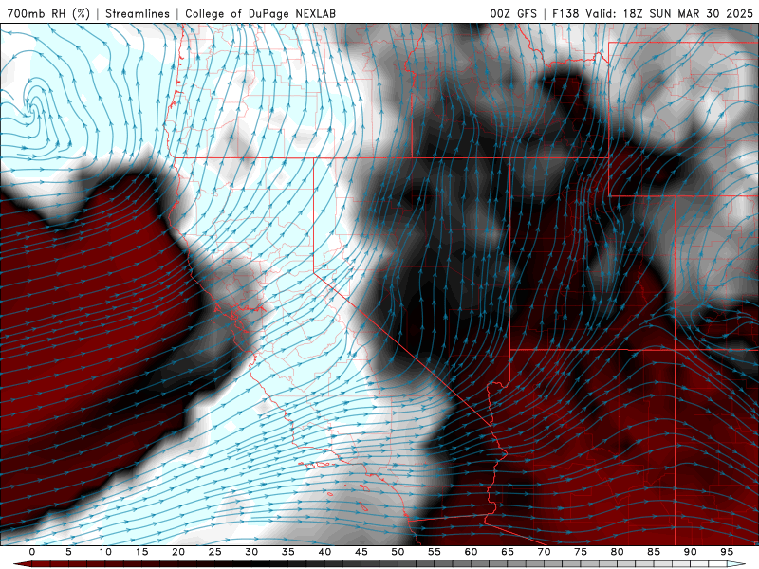Click the '75' value on the colorbar scale

click(581, 552)
